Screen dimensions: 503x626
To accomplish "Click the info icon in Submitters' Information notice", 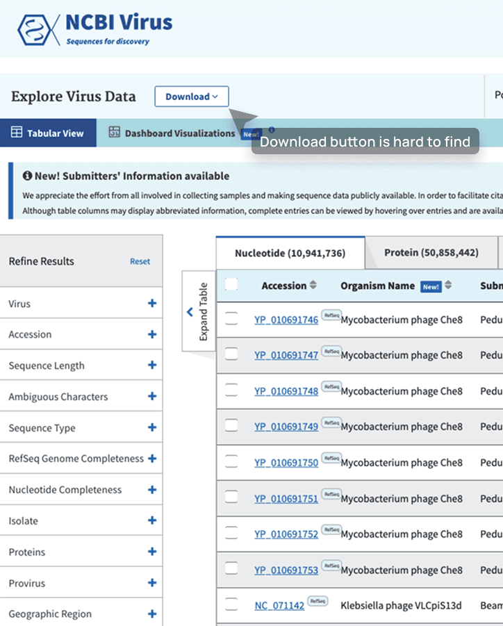I will pos(27,176).
